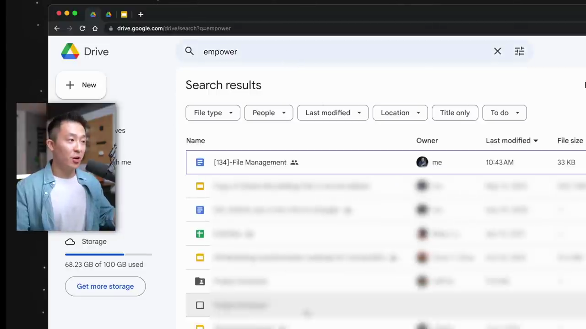
Task: Switch to the first Drive browser tab
Action: click(x=93, y=15)
